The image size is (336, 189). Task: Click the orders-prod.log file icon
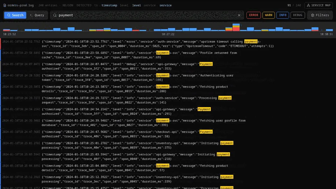5,5
